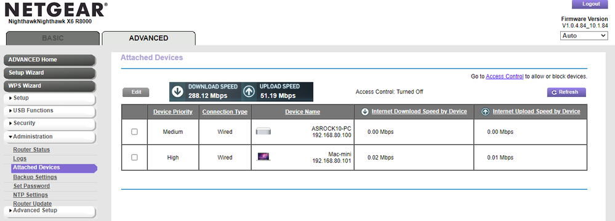The image size is (615, 221).
Task: Click Mac-mini device name text
Action: pyautogui.click(x=340, y=154)
